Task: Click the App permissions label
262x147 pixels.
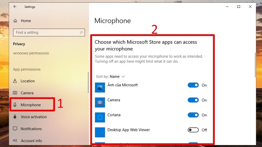Action: pyautogui.click(x=27, y=69)
